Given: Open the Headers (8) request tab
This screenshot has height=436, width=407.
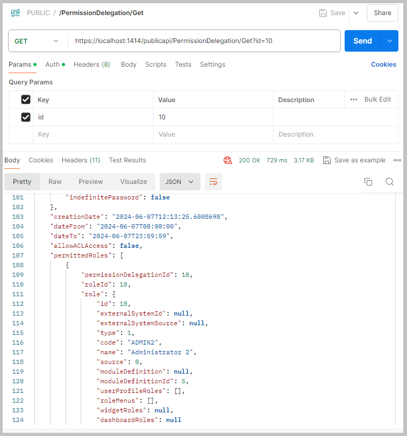Looking at the screenshot, I should [92, 65].
